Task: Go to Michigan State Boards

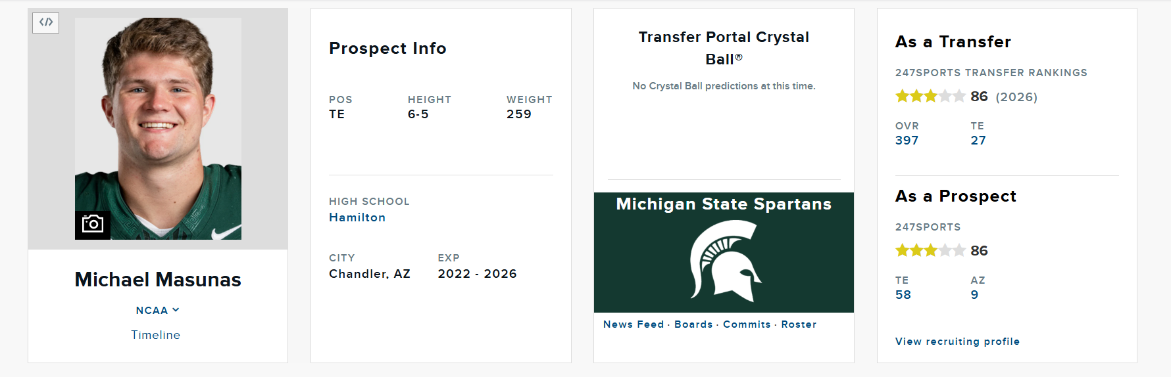Action: pyautogui.click(x=693, y=324)
